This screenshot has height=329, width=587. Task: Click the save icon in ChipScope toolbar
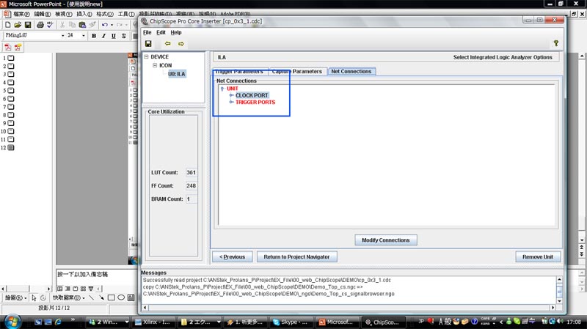point(148,44)
